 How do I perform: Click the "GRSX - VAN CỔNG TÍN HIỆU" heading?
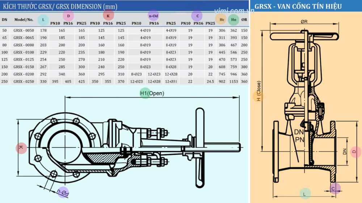coord(298,6)
